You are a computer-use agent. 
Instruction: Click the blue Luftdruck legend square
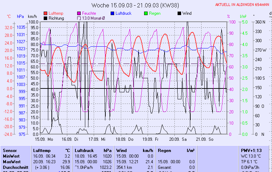112,13
